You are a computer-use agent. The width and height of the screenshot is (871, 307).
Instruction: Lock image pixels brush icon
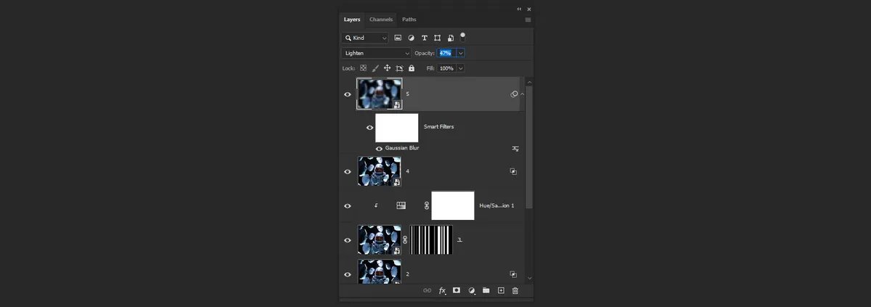(x=375, y=68)
